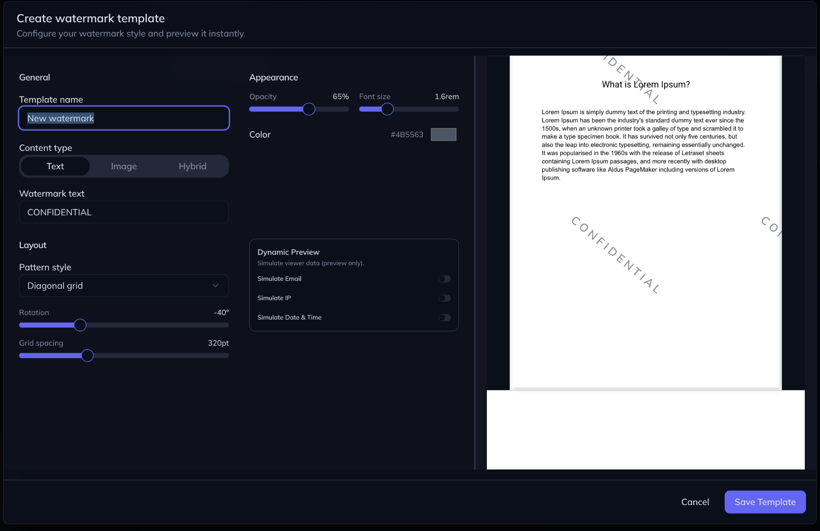Screen dimensions: 820x531
Task: Click the Pattern style dropdown chevron
Action: coord(215,286)
